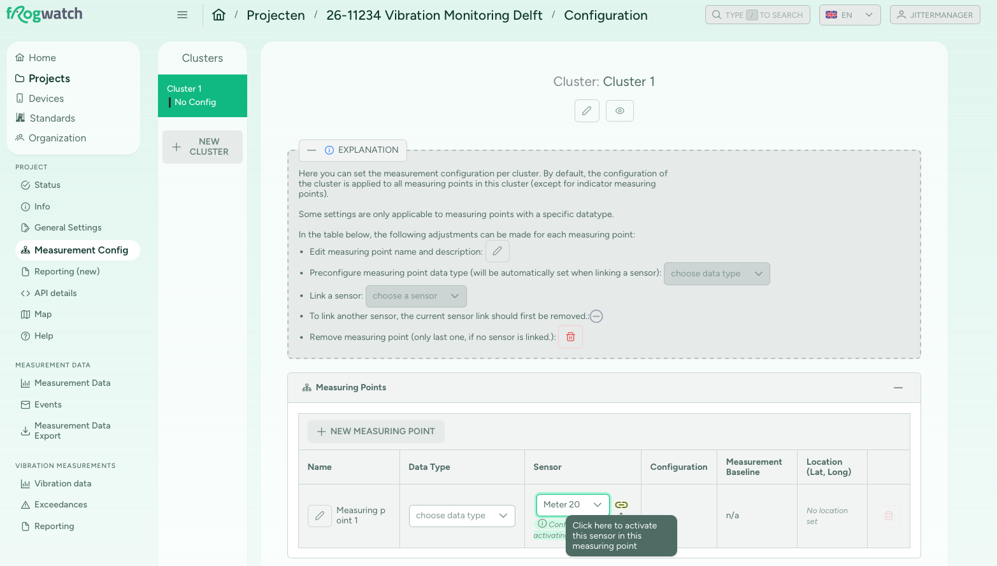Click the red trash icon in explanation
Image resolution: width=997 pixels, height=566 pixels.
571,337
